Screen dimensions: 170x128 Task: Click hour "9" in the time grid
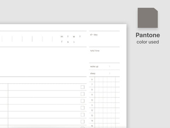pyautogui.click(x=92, y=95)
